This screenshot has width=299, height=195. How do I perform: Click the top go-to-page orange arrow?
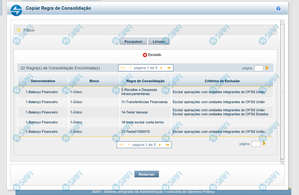[267, 68]
